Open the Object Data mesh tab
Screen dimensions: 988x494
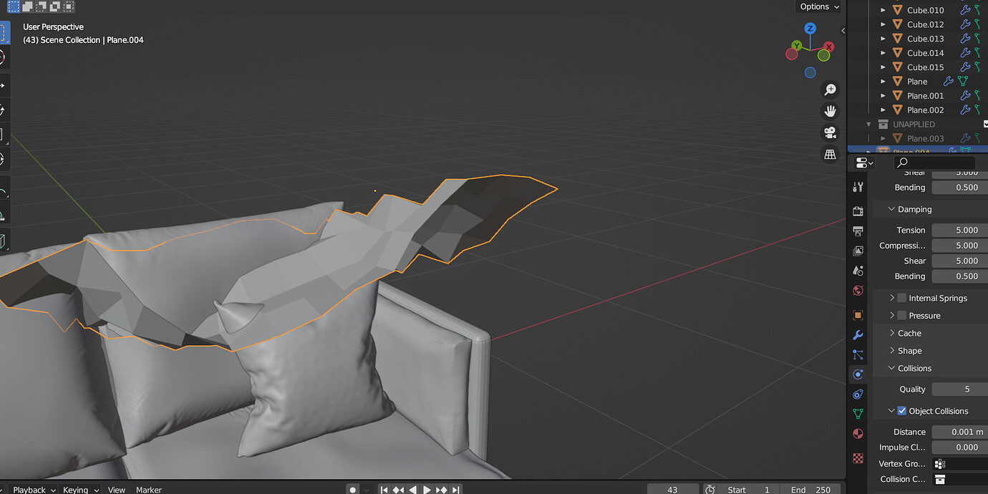pos(858,414)
